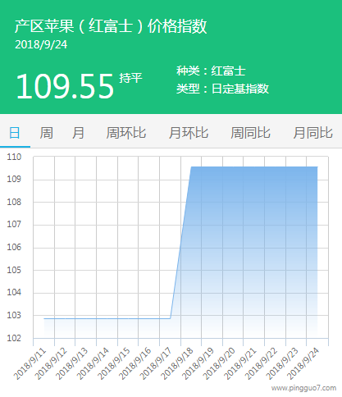Click the y-axis label 104

click(14, 293)
